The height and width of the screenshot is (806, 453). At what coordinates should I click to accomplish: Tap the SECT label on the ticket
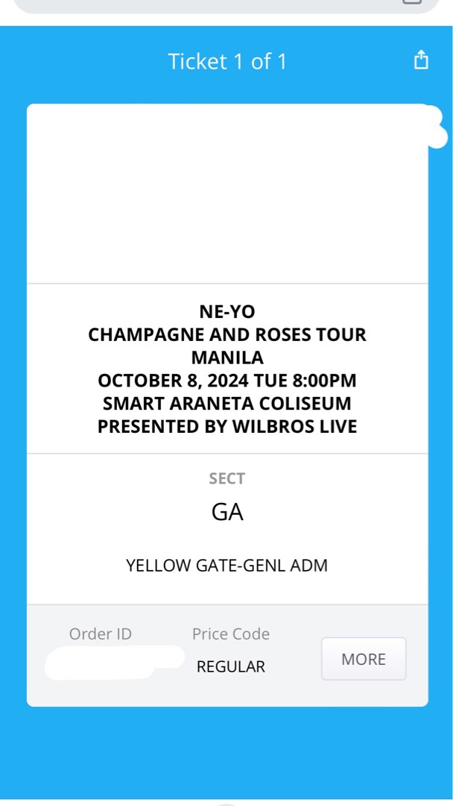[226, 478]
